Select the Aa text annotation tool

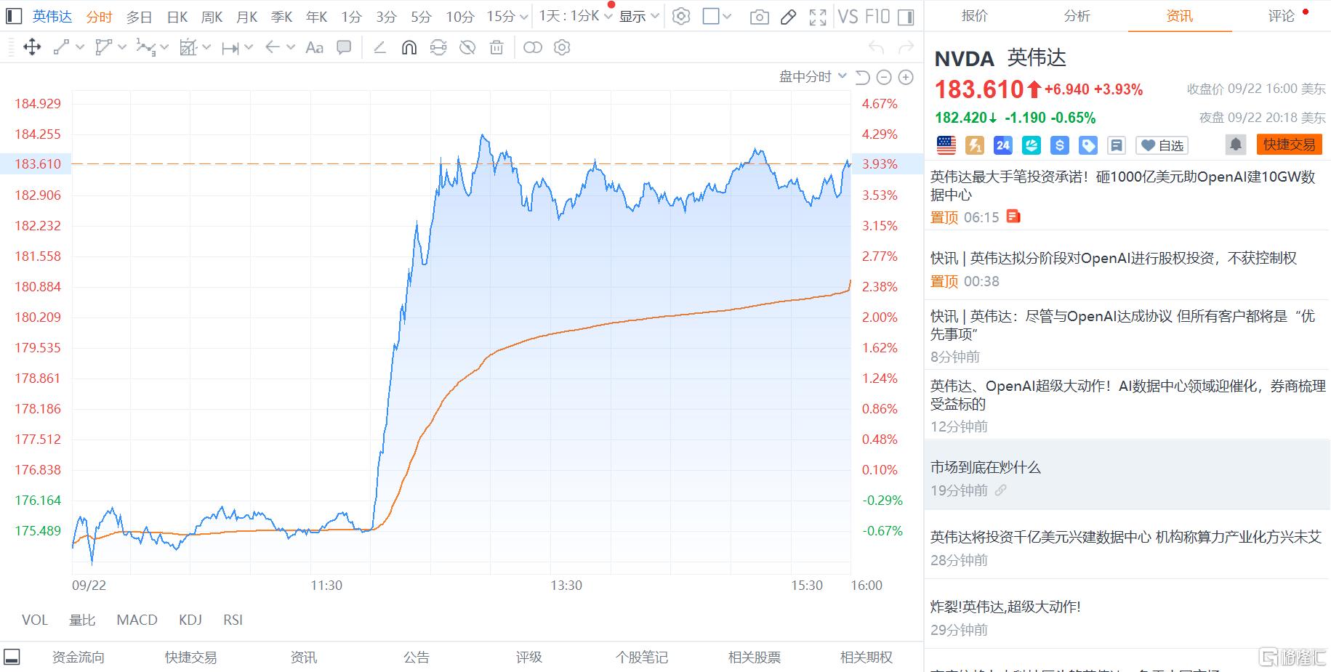tap(315, 48)
